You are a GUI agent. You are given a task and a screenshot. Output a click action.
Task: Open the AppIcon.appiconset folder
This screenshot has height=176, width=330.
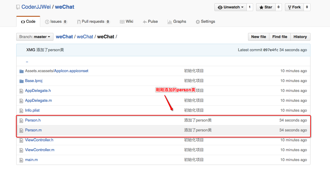click(x=71, y=71)
